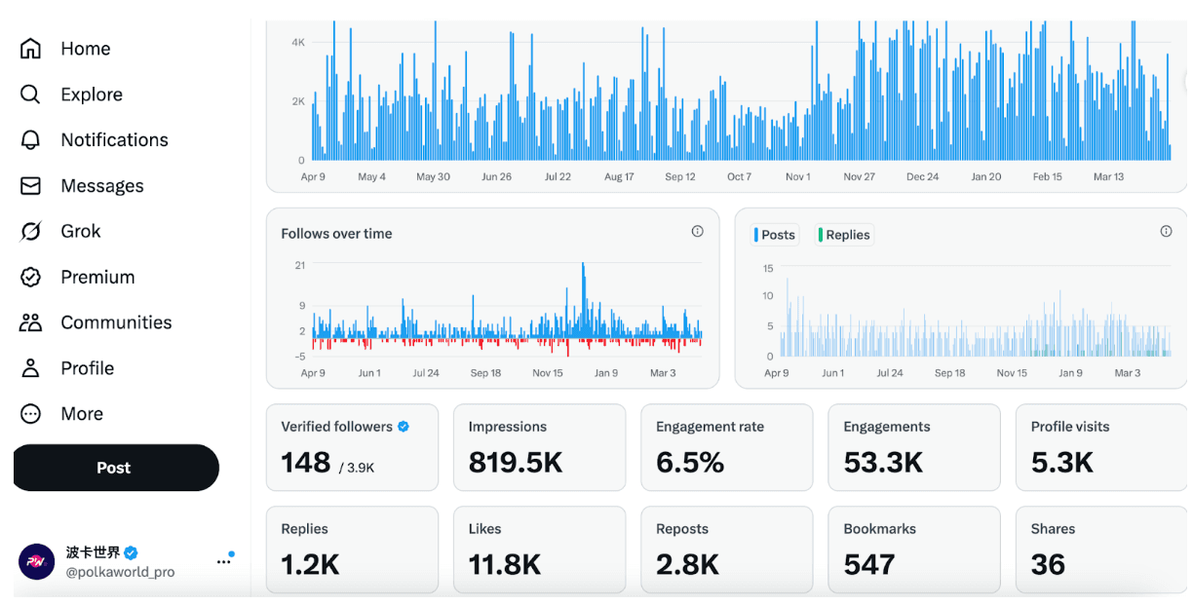
Task: Toggle the Posts series in chart legend
Action: pos(775,235)
